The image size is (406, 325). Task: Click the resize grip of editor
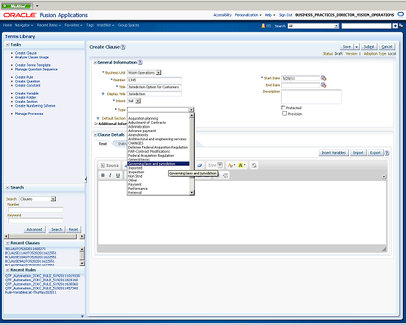click(x=384, y=249)
